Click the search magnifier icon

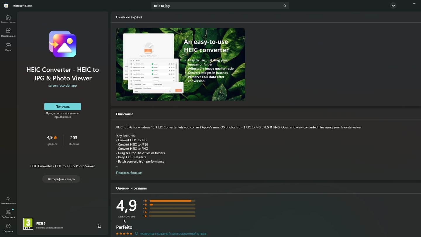(285, 6)
